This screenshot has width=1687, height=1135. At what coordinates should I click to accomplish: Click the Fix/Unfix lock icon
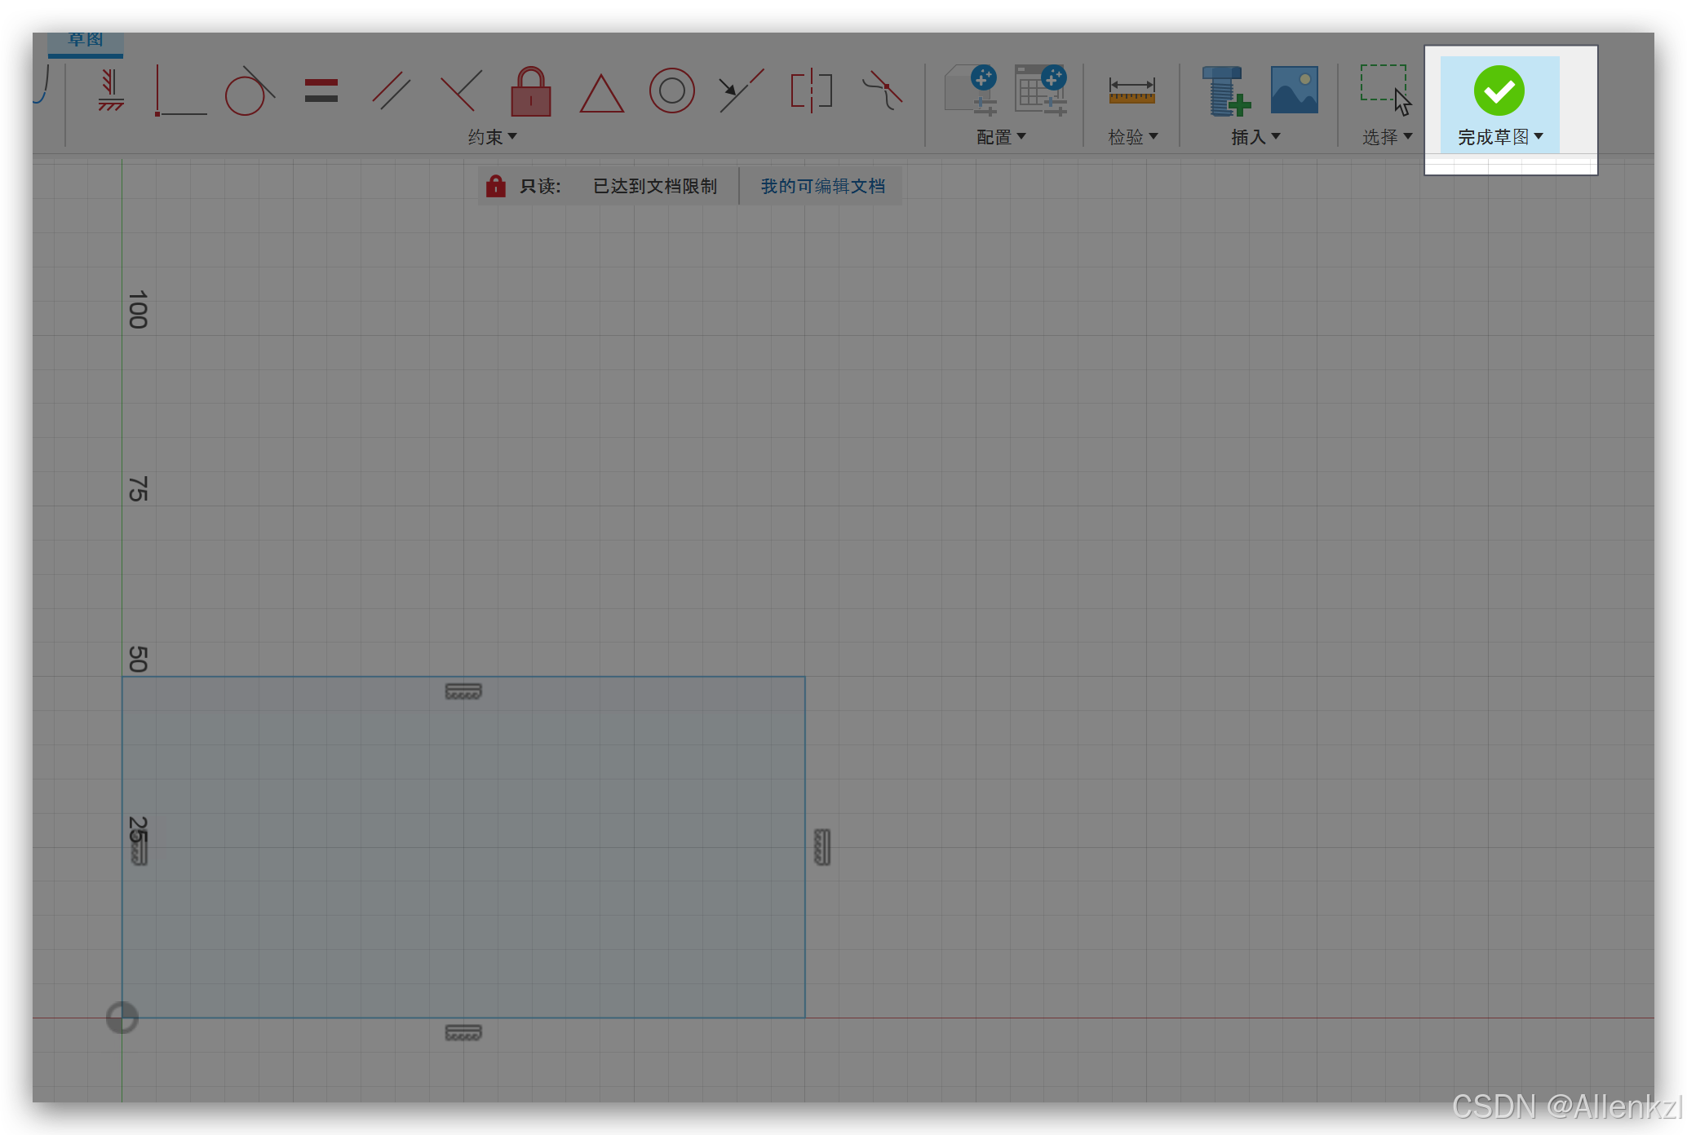tap(530, 91)
